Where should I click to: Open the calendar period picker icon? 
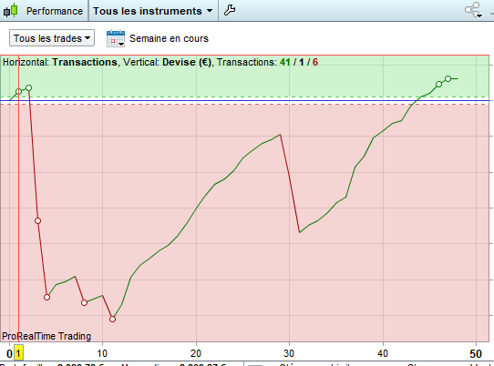pyautogui.click(x=116, y=38)
